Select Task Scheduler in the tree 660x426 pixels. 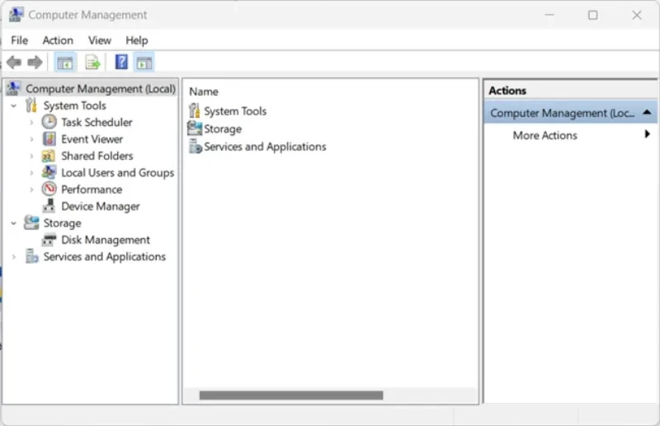[x=97, y=123]
